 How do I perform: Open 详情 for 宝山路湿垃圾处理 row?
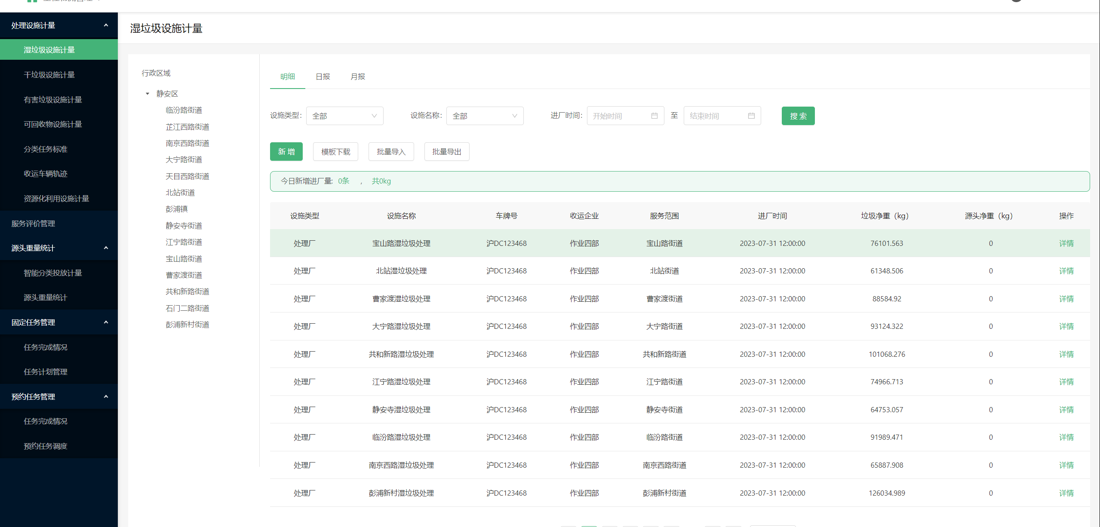click(x=1066, y=243)
